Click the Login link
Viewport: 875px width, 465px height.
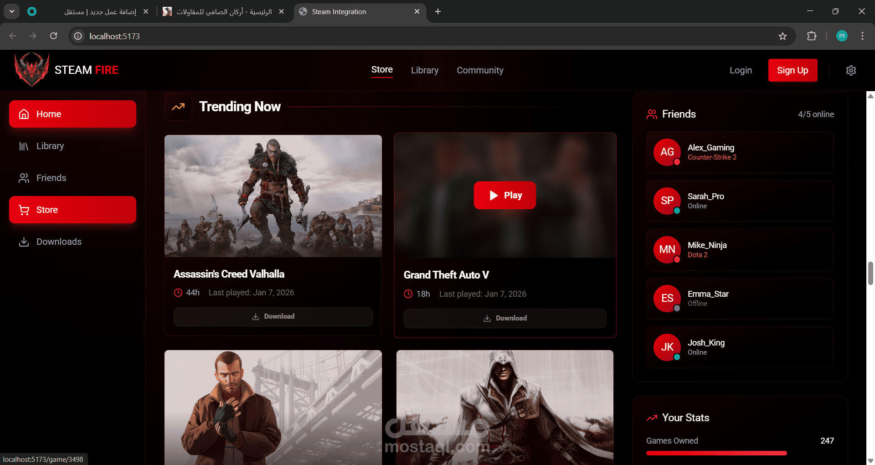[741, 70]
